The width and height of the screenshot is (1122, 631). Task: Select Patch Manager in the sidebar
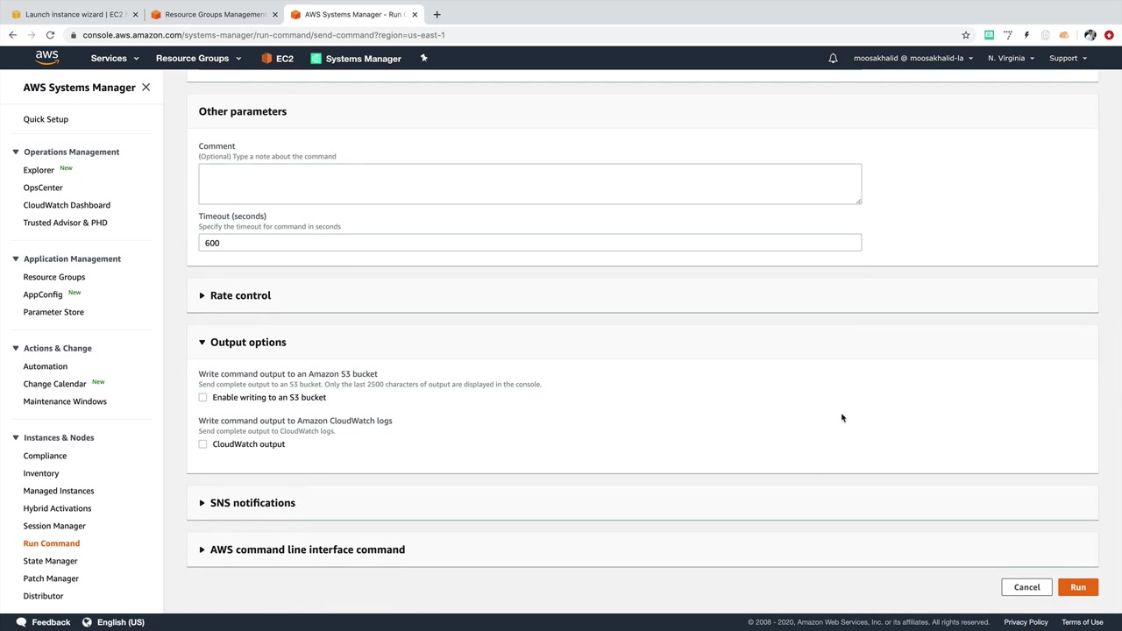pos(51,578)
